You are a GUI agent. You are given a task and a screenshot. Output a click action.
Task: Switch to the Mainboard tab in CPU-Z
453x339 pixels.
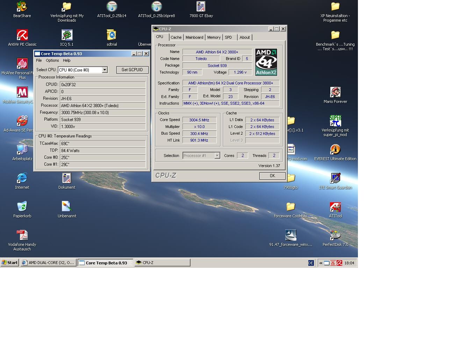(194, 37)
